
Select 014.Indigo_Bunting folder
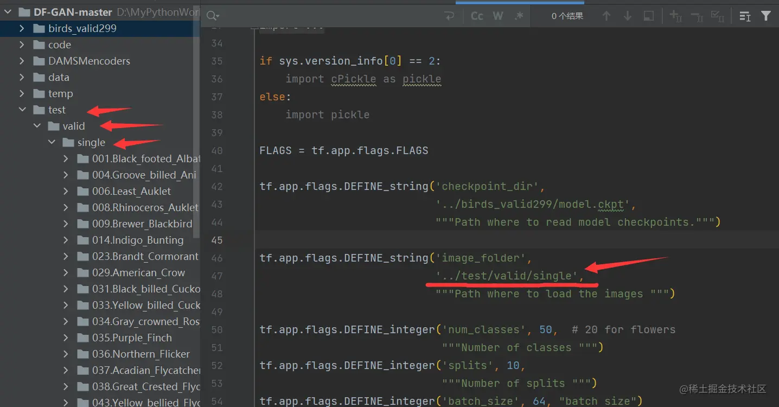click(138, 240)
